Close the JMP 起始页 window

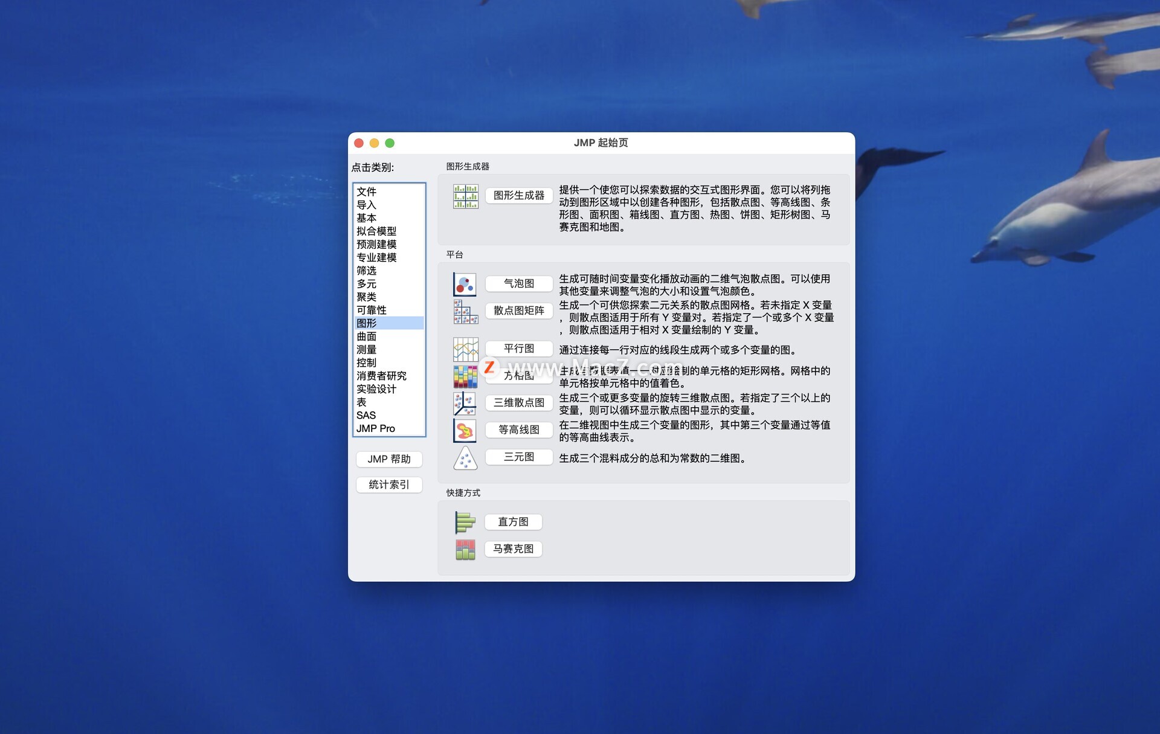point(359,143)
